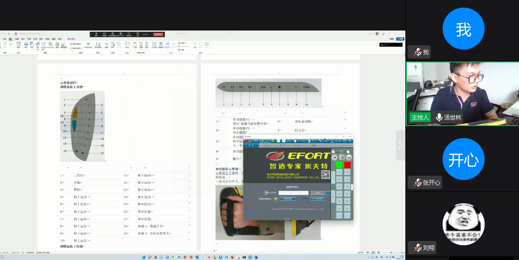519x260 pixels.
Task: Click Get Add-ins (获取加载项) button
Action: [76, 44]
